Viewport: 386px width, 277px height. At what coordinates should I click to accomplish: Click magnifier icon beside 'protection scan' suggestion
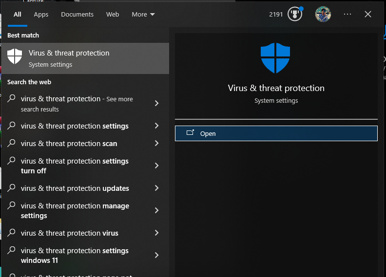click(11, 144)
